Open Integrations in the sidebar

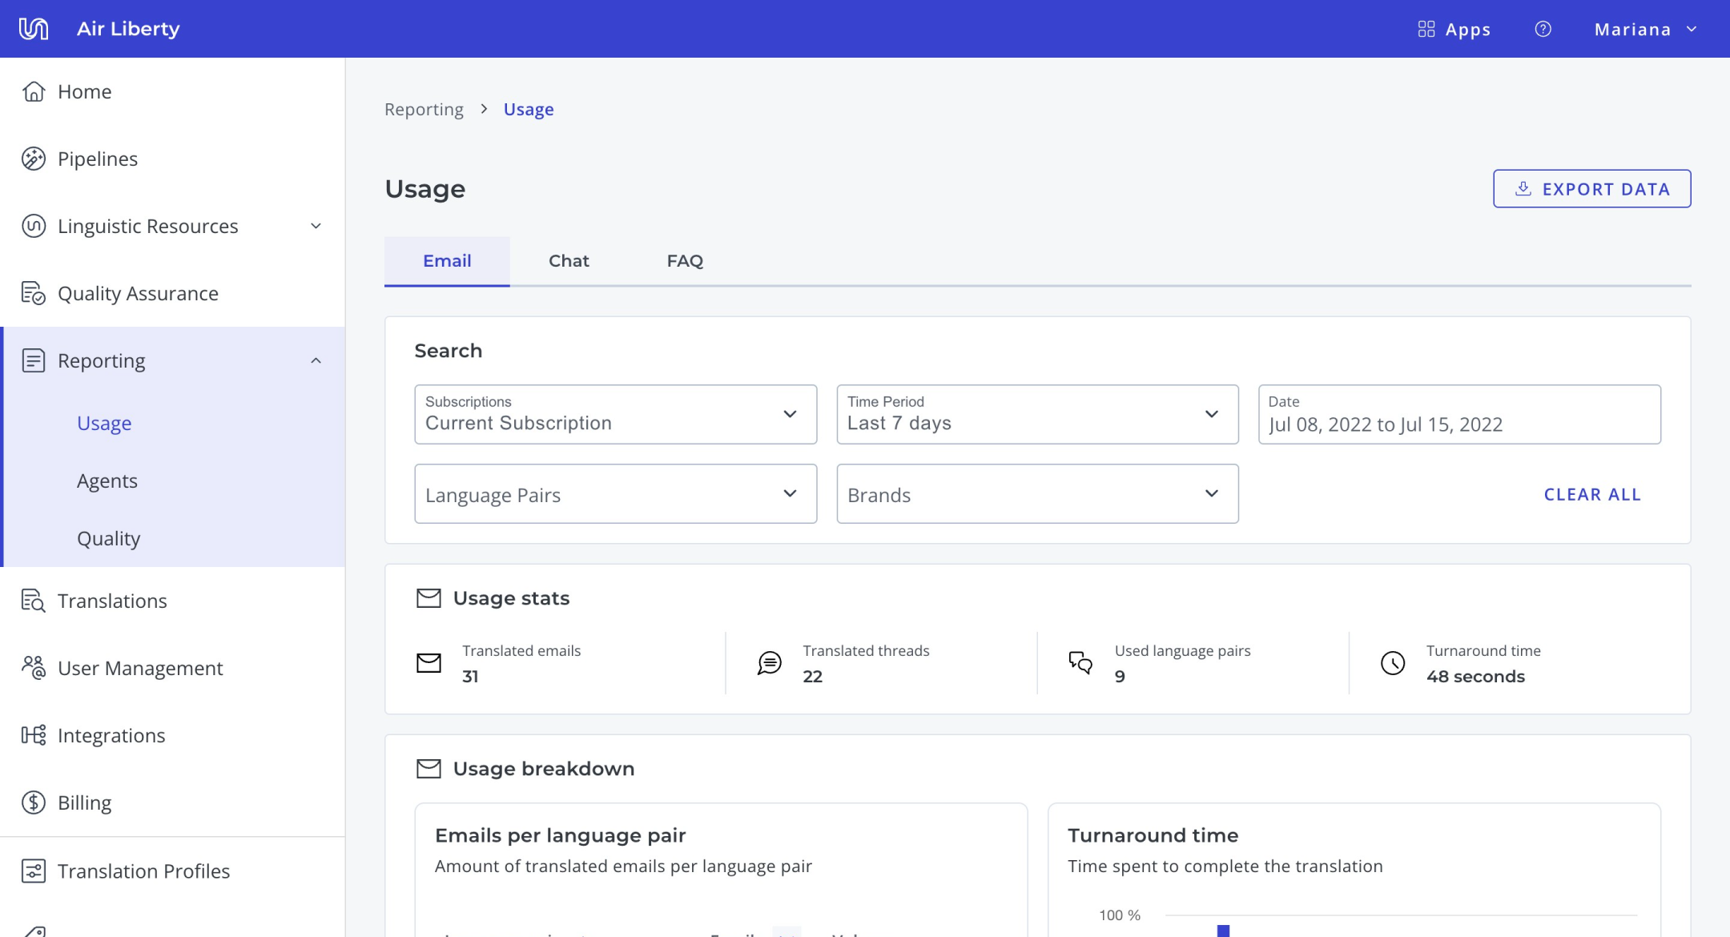(x=172, y=735)
